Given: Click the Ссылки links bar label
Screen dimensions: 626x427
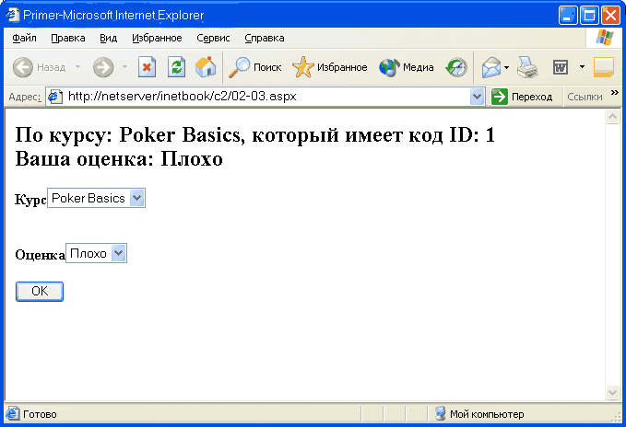Looking at the screenshot, I should point(585,97).
